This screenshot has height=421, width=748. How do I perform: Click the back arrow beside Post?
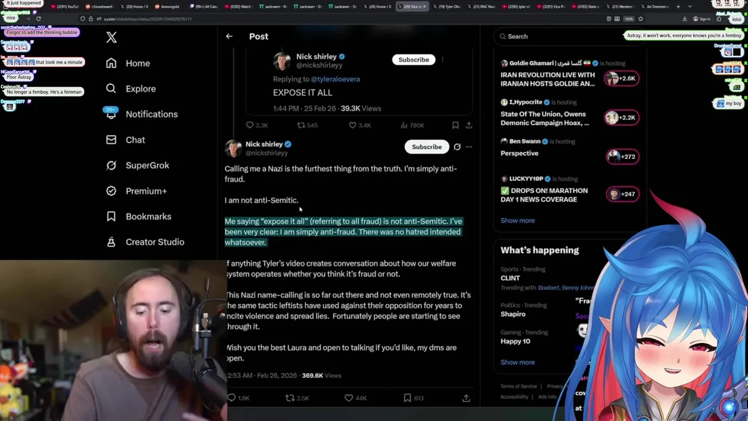pyautogui.click(x=229, y=36)
